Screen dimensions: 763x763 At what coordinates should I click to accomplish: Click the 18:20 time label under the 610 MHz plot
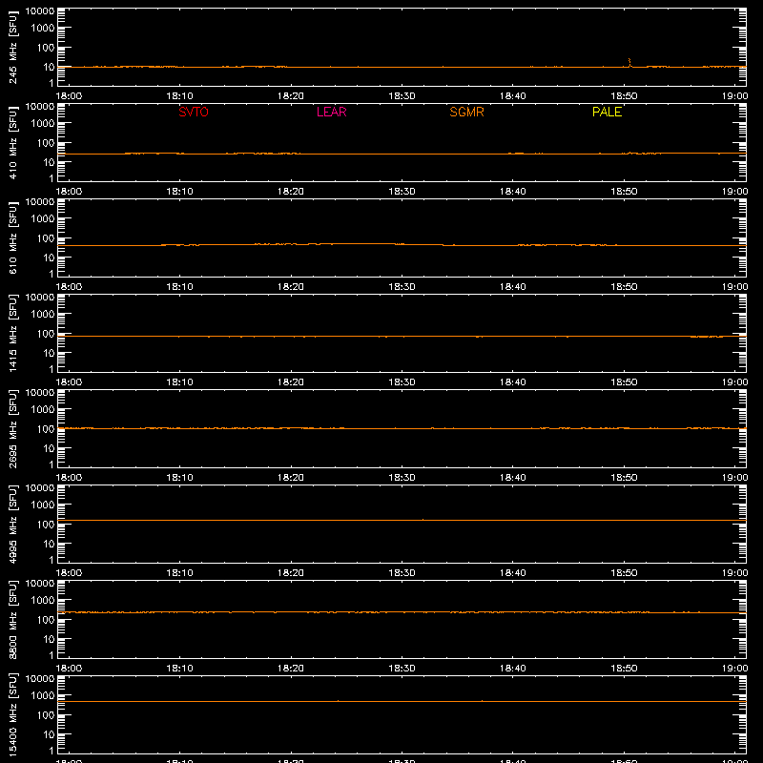tap(291, 287)
